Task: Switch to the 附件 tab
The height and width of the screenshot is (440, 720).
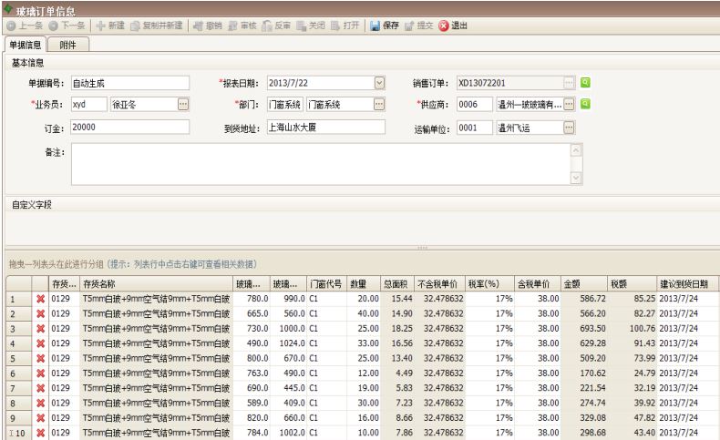Action: (68, 45)
